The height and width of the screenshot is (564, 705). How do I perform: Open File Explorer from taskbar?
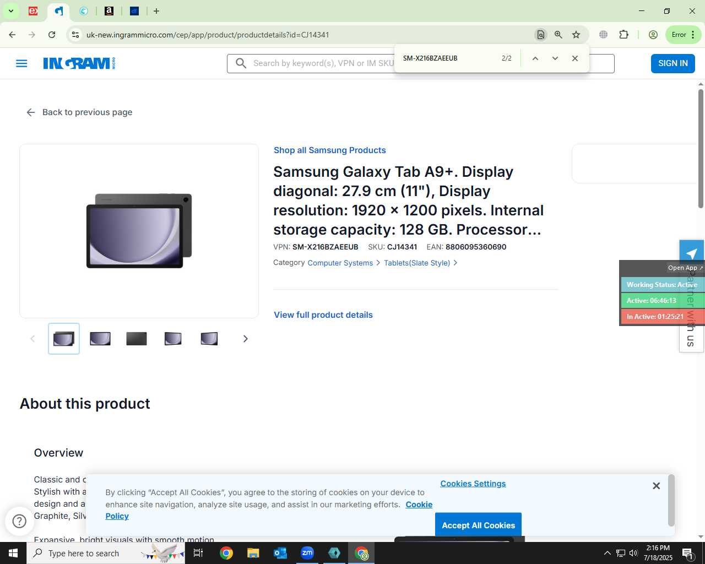point(253,553)
